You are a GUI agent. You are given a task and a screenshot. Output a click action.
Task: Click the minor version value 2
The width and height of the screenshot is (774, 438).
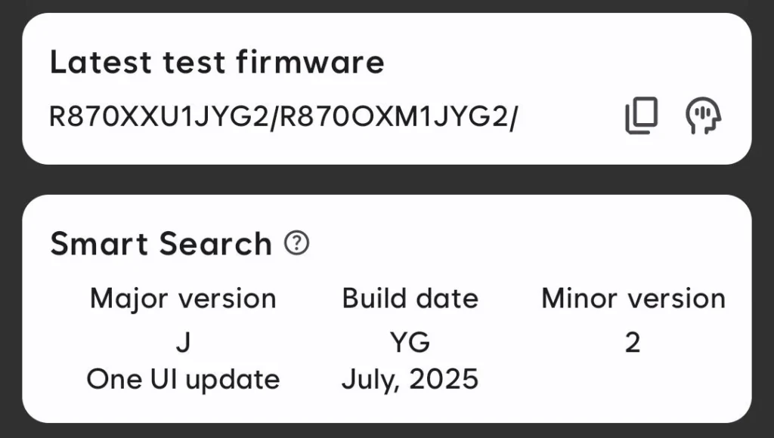[x=633, y=341]
